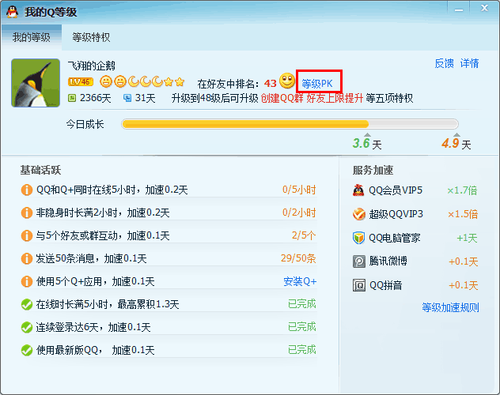This screenshot has height=395, width=500.
Task: Open the 等级加速规则 link
Action: click(450, 307)
